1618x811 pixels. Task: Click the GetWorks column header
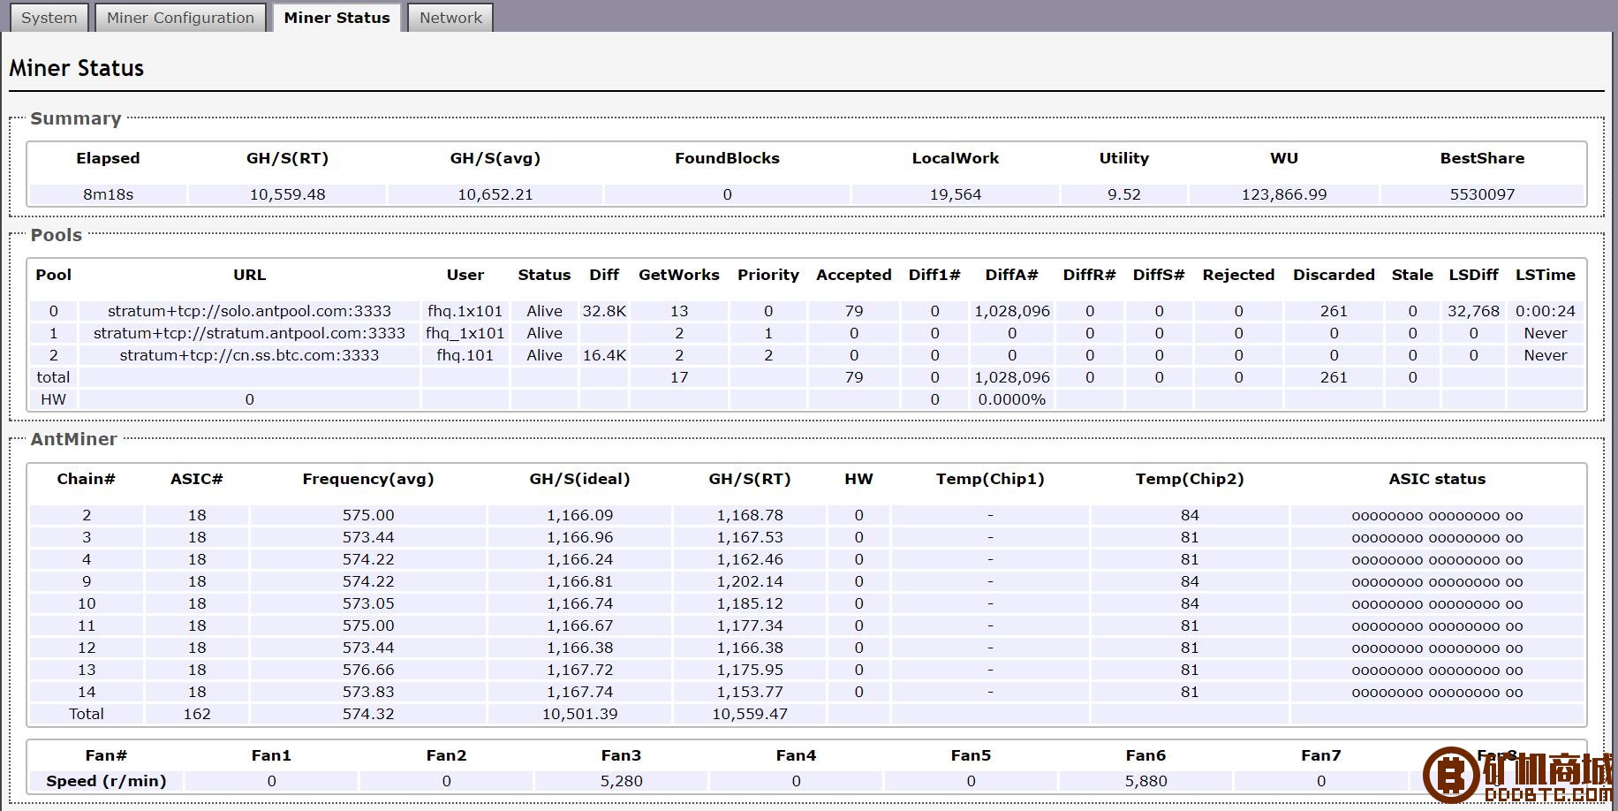tap(679, 275)
